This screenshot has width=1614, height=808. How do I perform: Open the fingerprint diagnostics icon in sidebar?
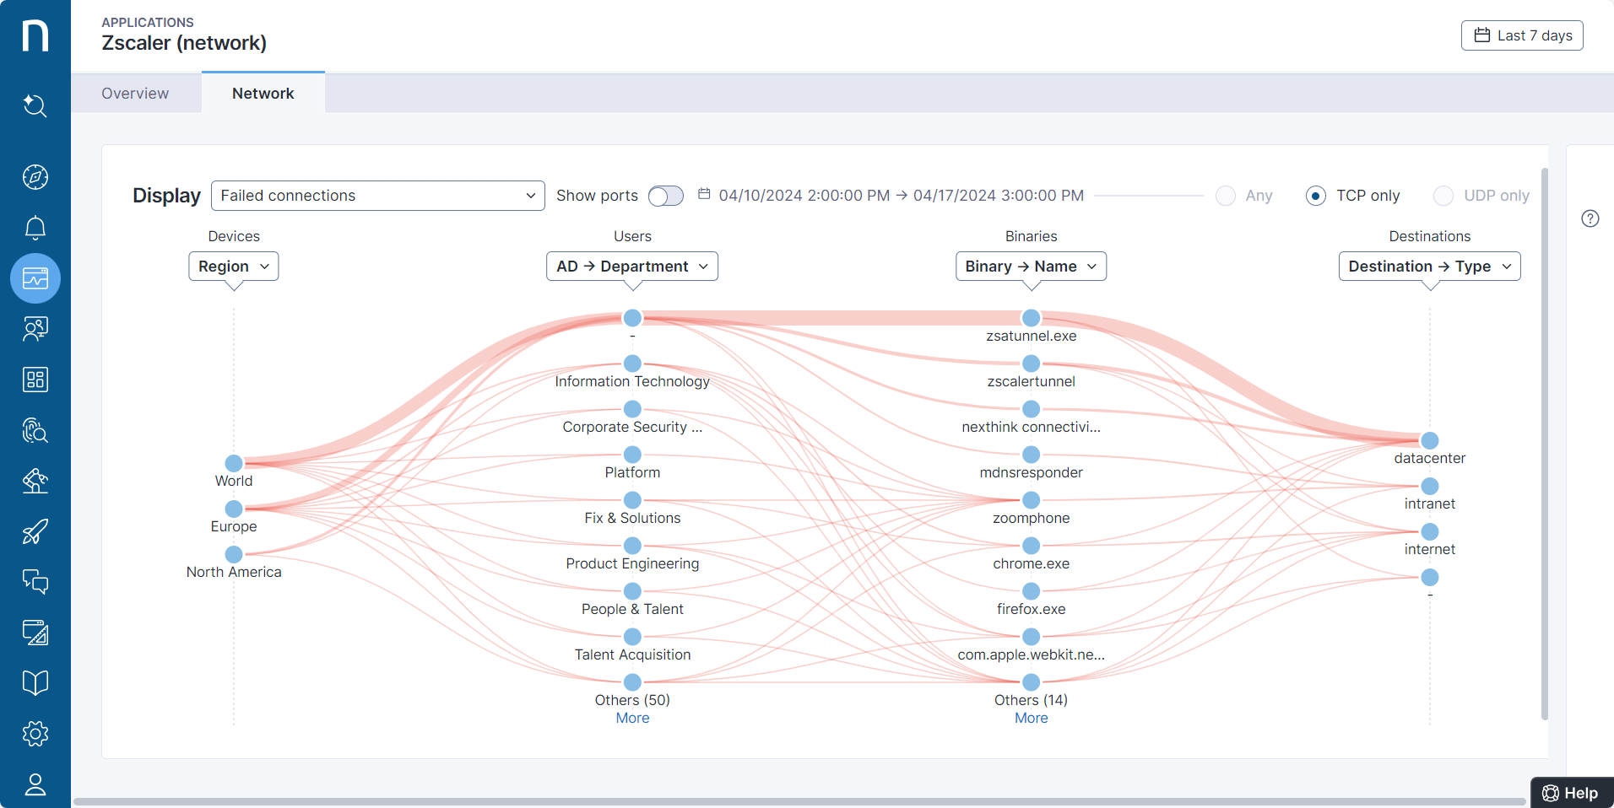pyautogui.click(x=35, y=431)
